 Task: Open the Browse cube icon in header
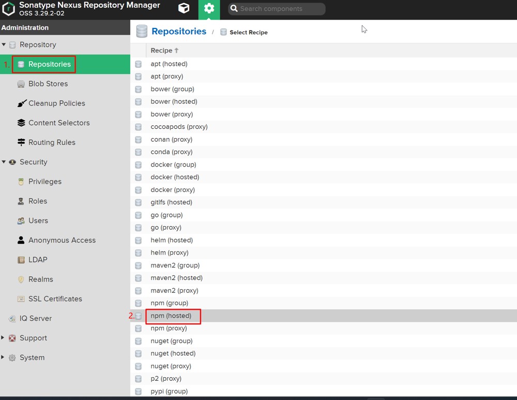pos(184,8)
